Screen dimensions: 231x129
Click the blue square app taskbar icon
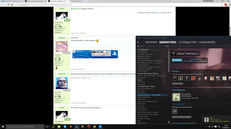coord(100,127)
